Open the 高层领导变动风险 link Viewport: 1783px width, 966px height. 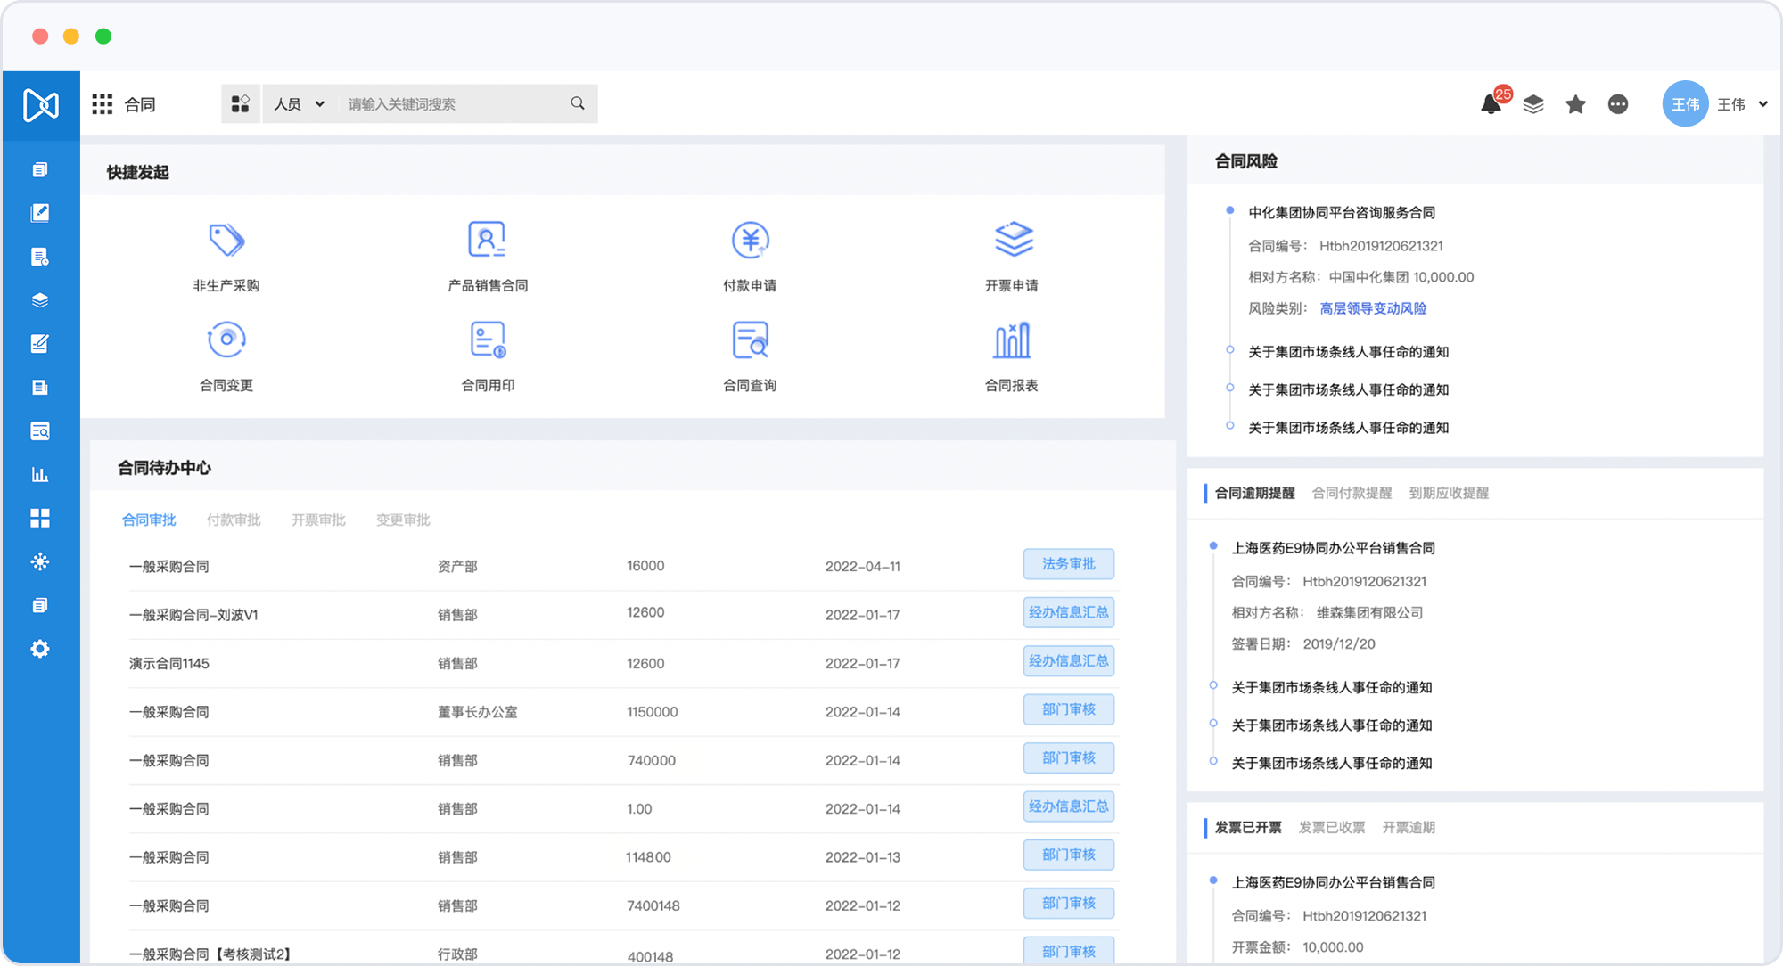[x=1373, y=308]
